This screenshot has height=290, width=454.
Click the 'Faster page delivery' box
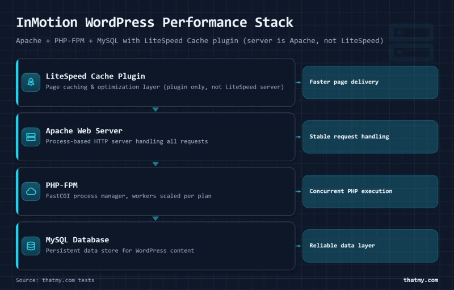tap(371, 82)
